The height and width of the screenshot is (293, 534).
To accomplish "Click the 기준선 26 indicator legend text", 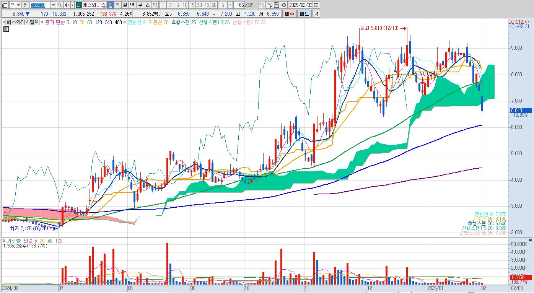I will tap(158, 22).
